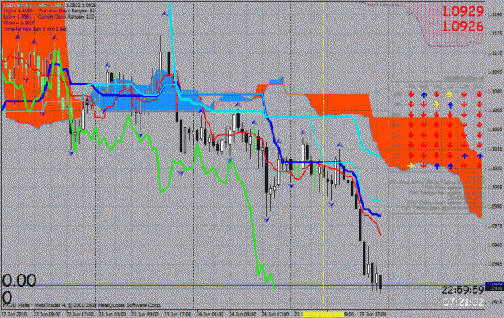This screenshot has height=318, width=504.
Task: Select the USDCHF,H1 chart title label
Action: (17, 6)
